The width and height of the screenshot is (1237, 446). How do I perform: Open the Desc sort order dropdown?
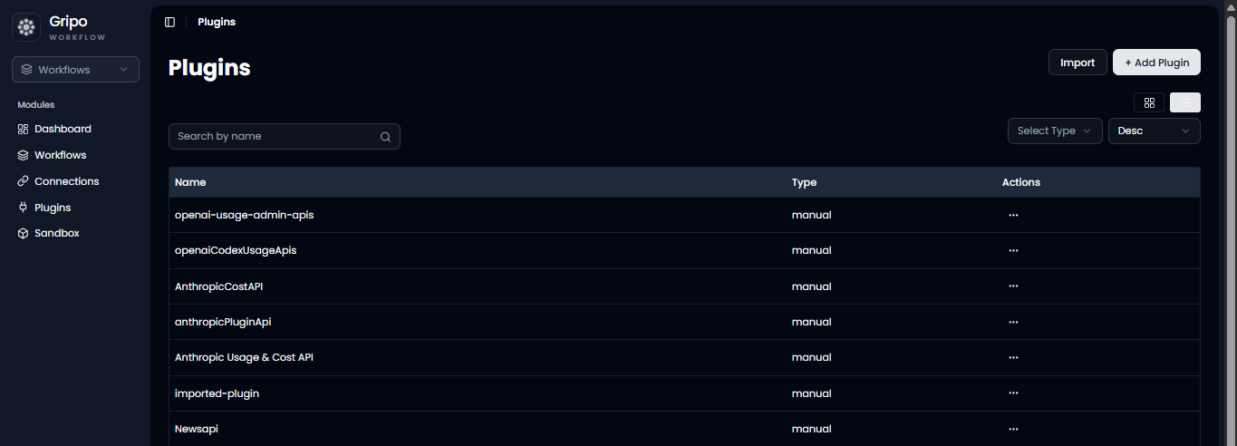pos(1155,131)
